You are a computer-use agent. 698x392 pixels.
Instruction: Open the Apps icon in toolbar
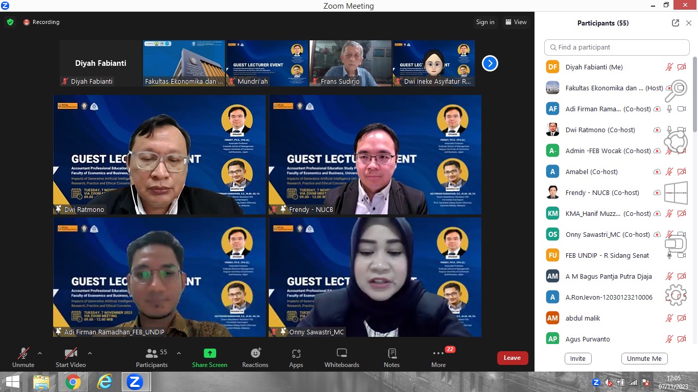tap(296, 357)
